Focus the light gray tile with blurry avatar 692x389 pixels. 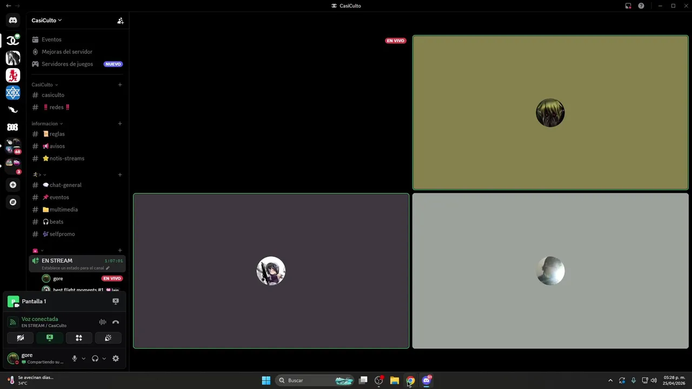(x=550, y=271)
